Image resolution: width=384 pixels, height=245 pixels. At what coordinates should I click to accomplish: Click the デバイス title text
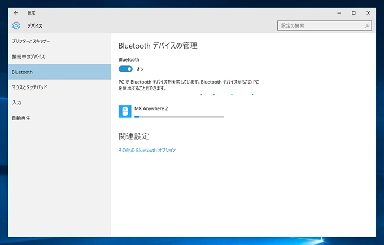tap(35, 26)
